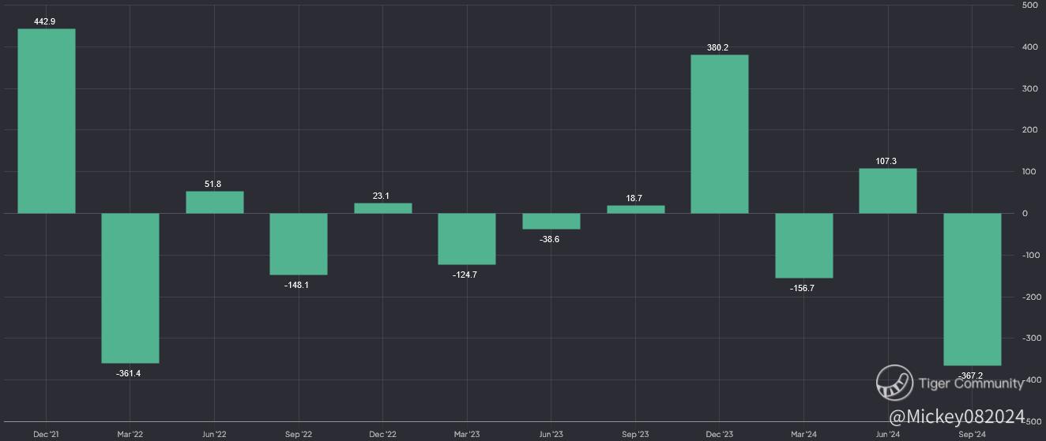
Task: Click the Dec '22 axis label
Action: tap(383, 434)
